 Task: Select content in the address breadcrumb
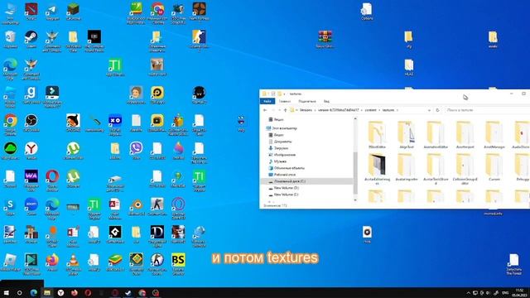(x=370, y=110)
